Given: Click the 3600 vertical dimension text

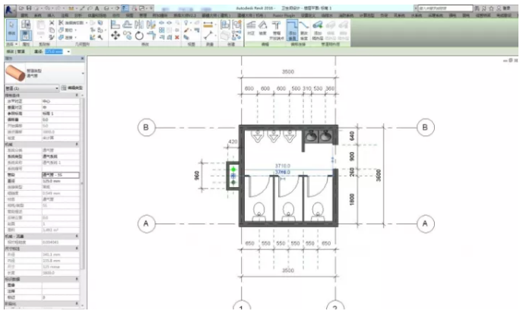Looking at the screenshot, I should 379,176.
